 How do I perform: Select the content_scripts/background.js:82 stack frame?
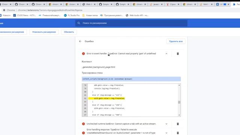coord(131,79)
